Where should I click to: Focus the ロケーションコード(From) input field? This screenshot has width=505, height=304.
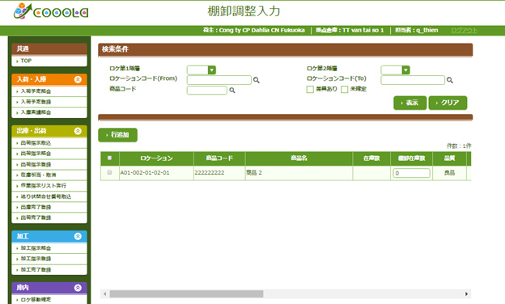[219, 80]
